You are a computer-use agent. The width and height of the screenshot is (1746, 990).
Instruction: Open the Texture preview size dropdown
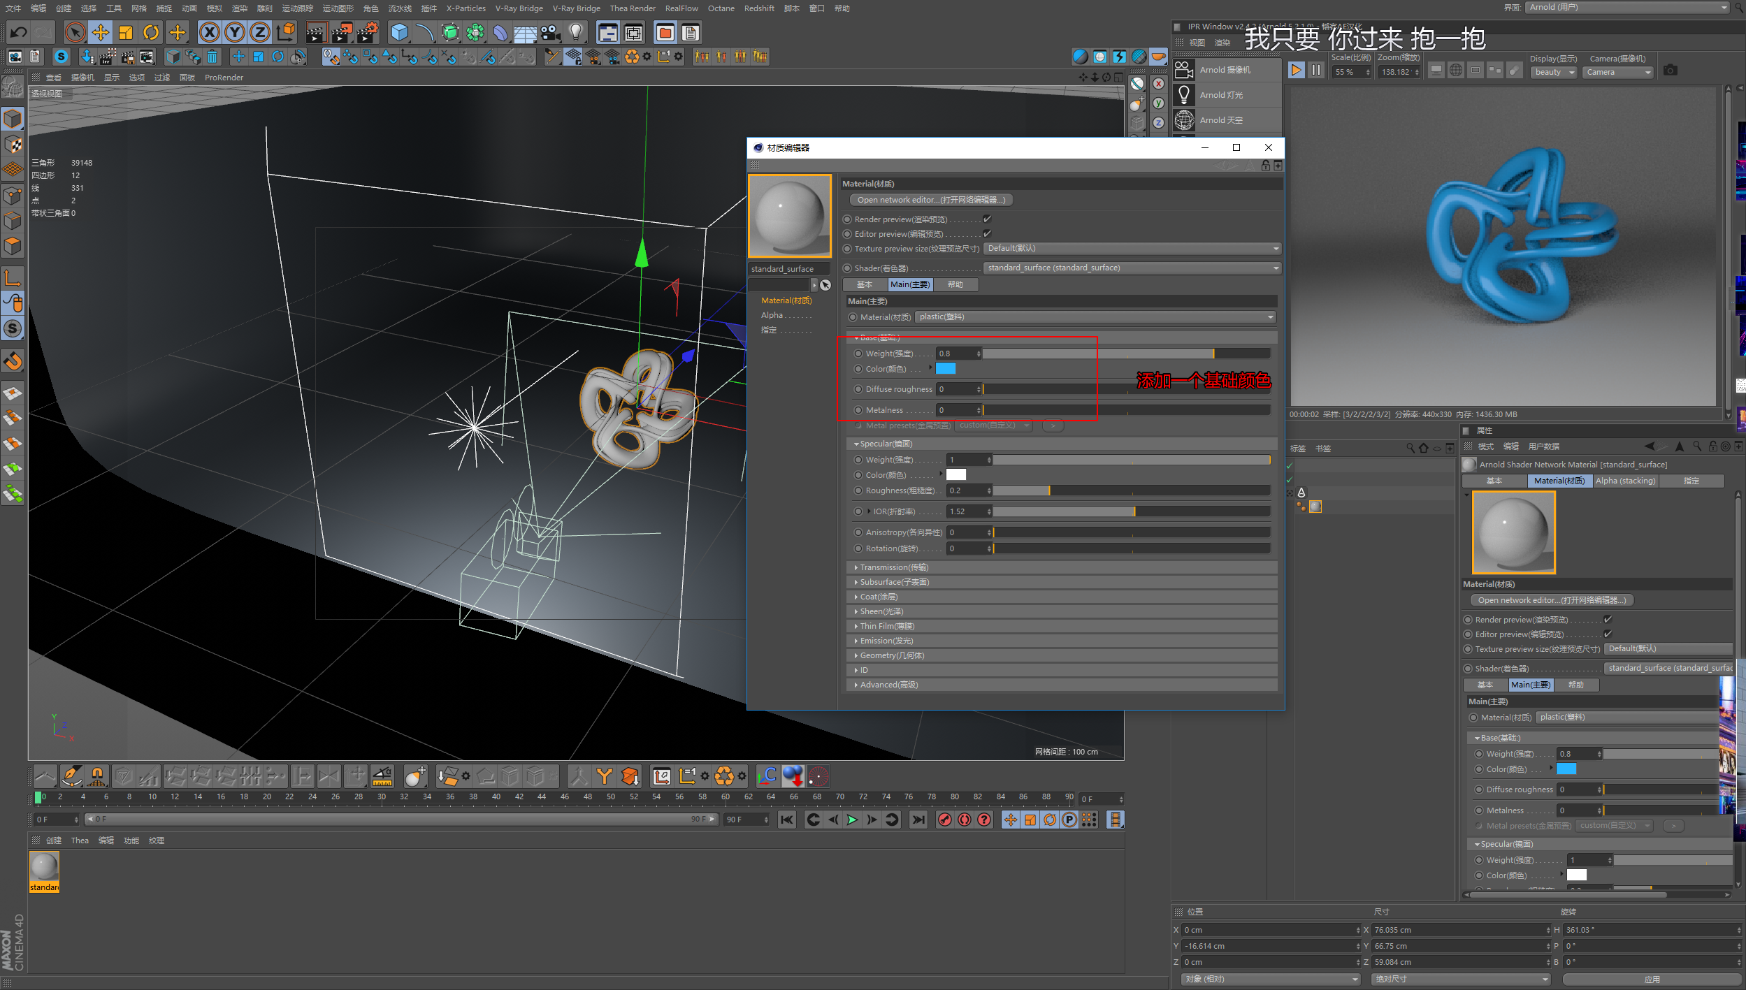(x=1132, y=249)
